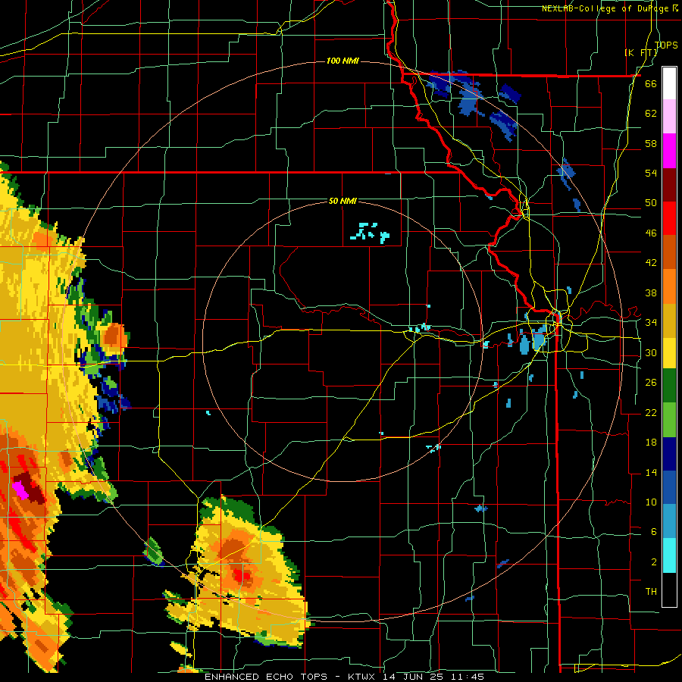Select the magenta legend swatch
Viewport: 682px width, 682px height.
pyautogui.click(x=669, y=150)
